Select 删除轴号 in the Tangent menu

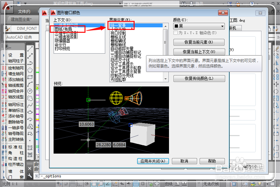click(x=16, y=122)
